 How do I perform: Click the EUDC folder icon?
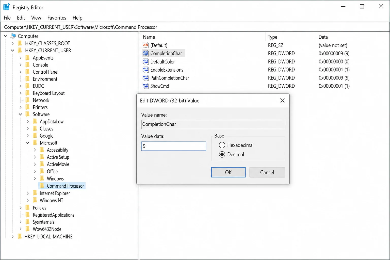click(27, 86)
